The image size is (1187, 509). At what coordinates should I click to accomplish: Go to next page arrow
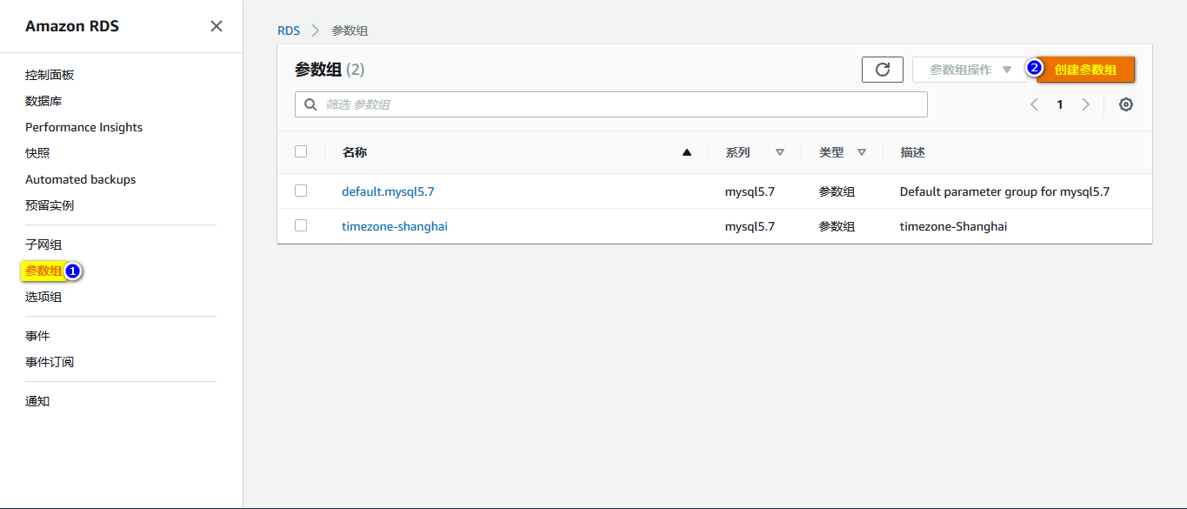(1085, 104)
